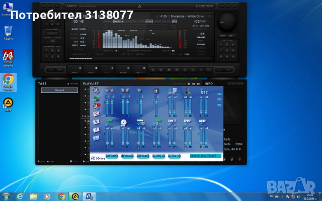Toggle the SHUFFLE mode indicator
The image size is (322, 201).
point(119,22)
